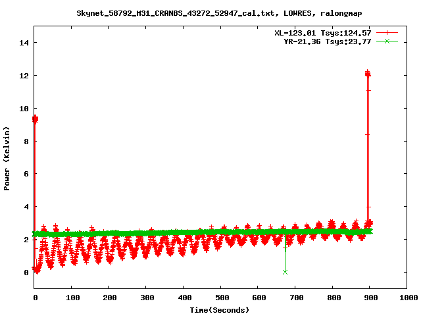421x316 pixels.
Task: Click the red starting spike near 9 Kelvin
Action: (x=35, y=119)
